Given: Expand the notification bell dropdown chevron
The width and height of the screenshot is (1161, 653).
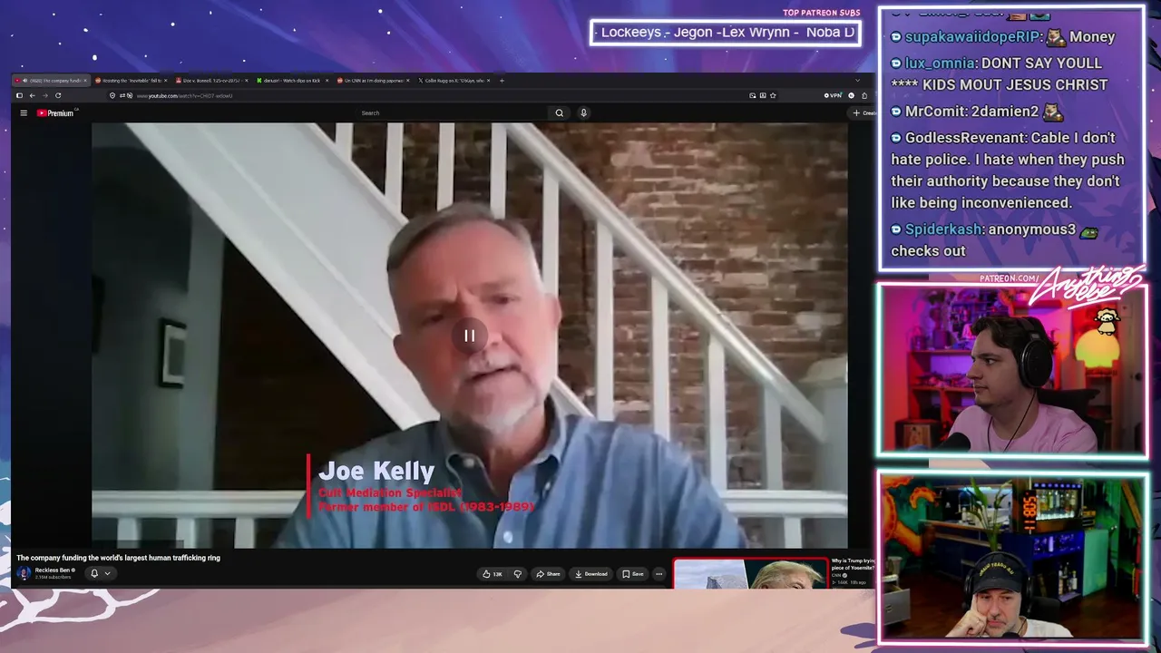Looking at the screenshot, I should tap(107, 573).
